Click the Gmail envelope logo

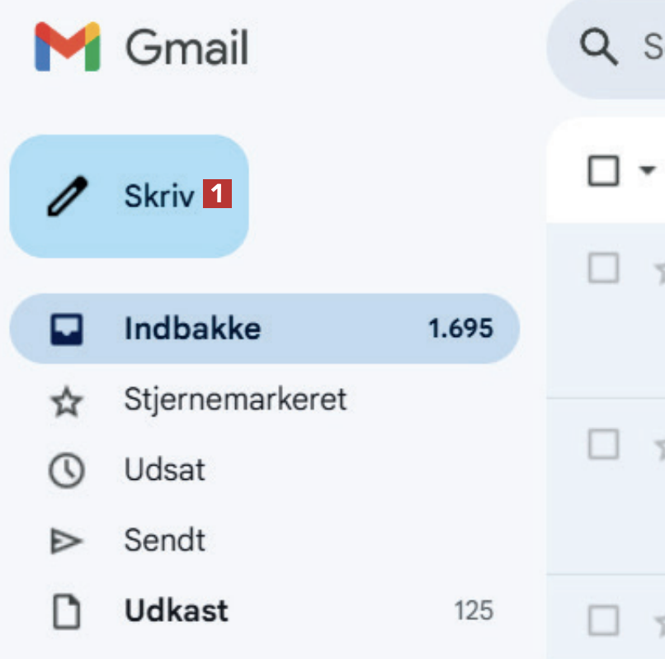(x=67, y=47)
